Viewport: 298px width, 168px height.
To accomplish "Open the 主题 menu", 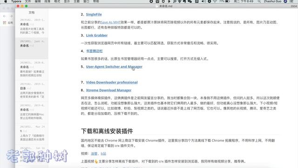I will 76,1.
